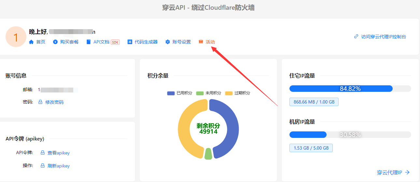
Task: Click the gift icon beside 活动
Action: coord(201,42)
